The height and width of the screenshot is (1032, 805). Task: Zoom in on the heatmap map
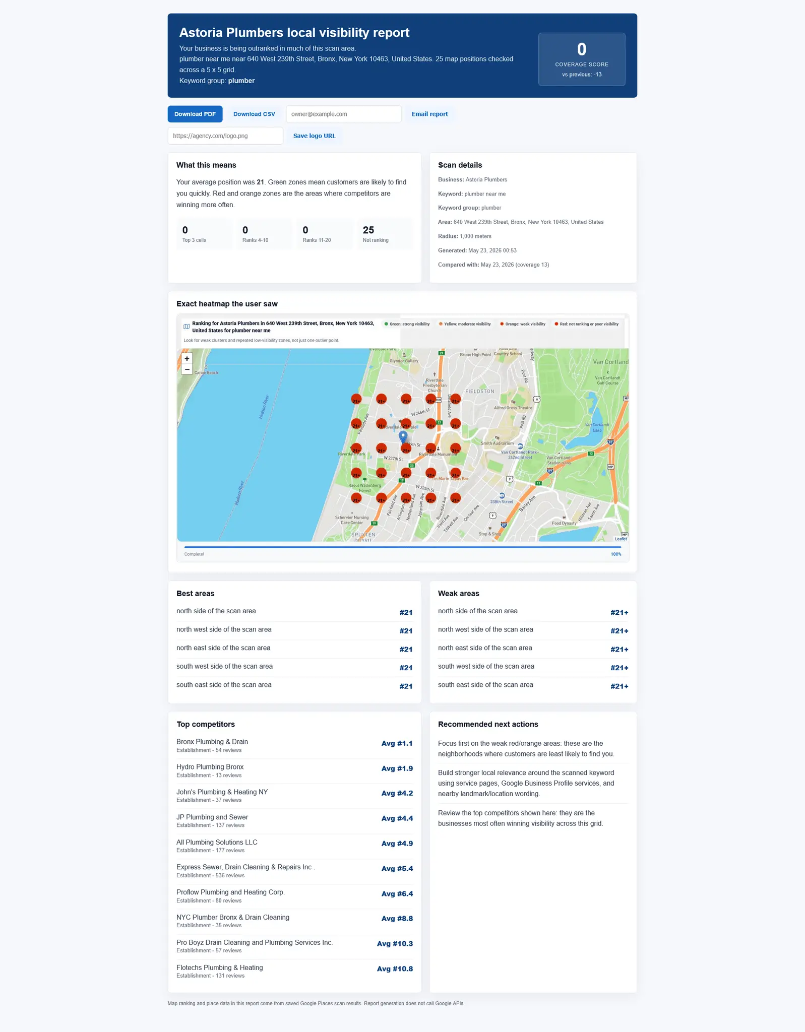pyautogui.click(x=187, y=358)
